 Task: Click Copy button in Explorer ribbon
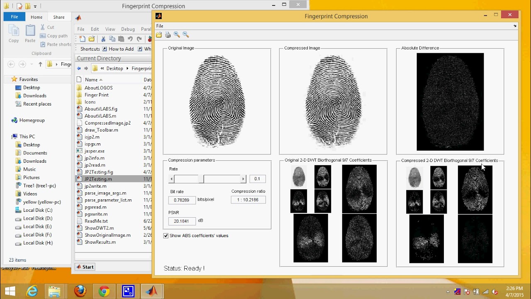pyautogui.click(x=14, y=34)
